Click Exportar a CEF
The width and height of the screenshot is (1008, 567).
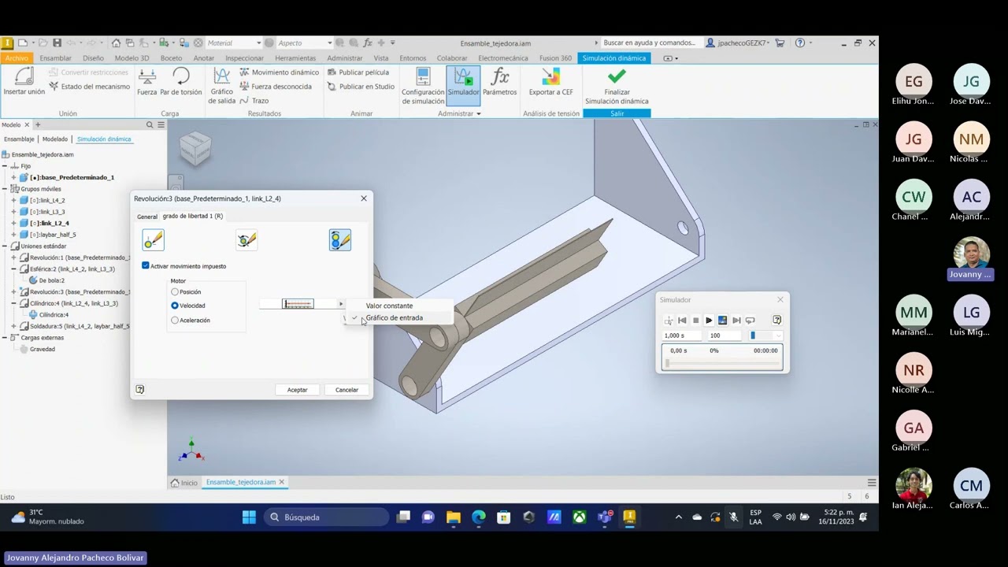tap(550, 82)
